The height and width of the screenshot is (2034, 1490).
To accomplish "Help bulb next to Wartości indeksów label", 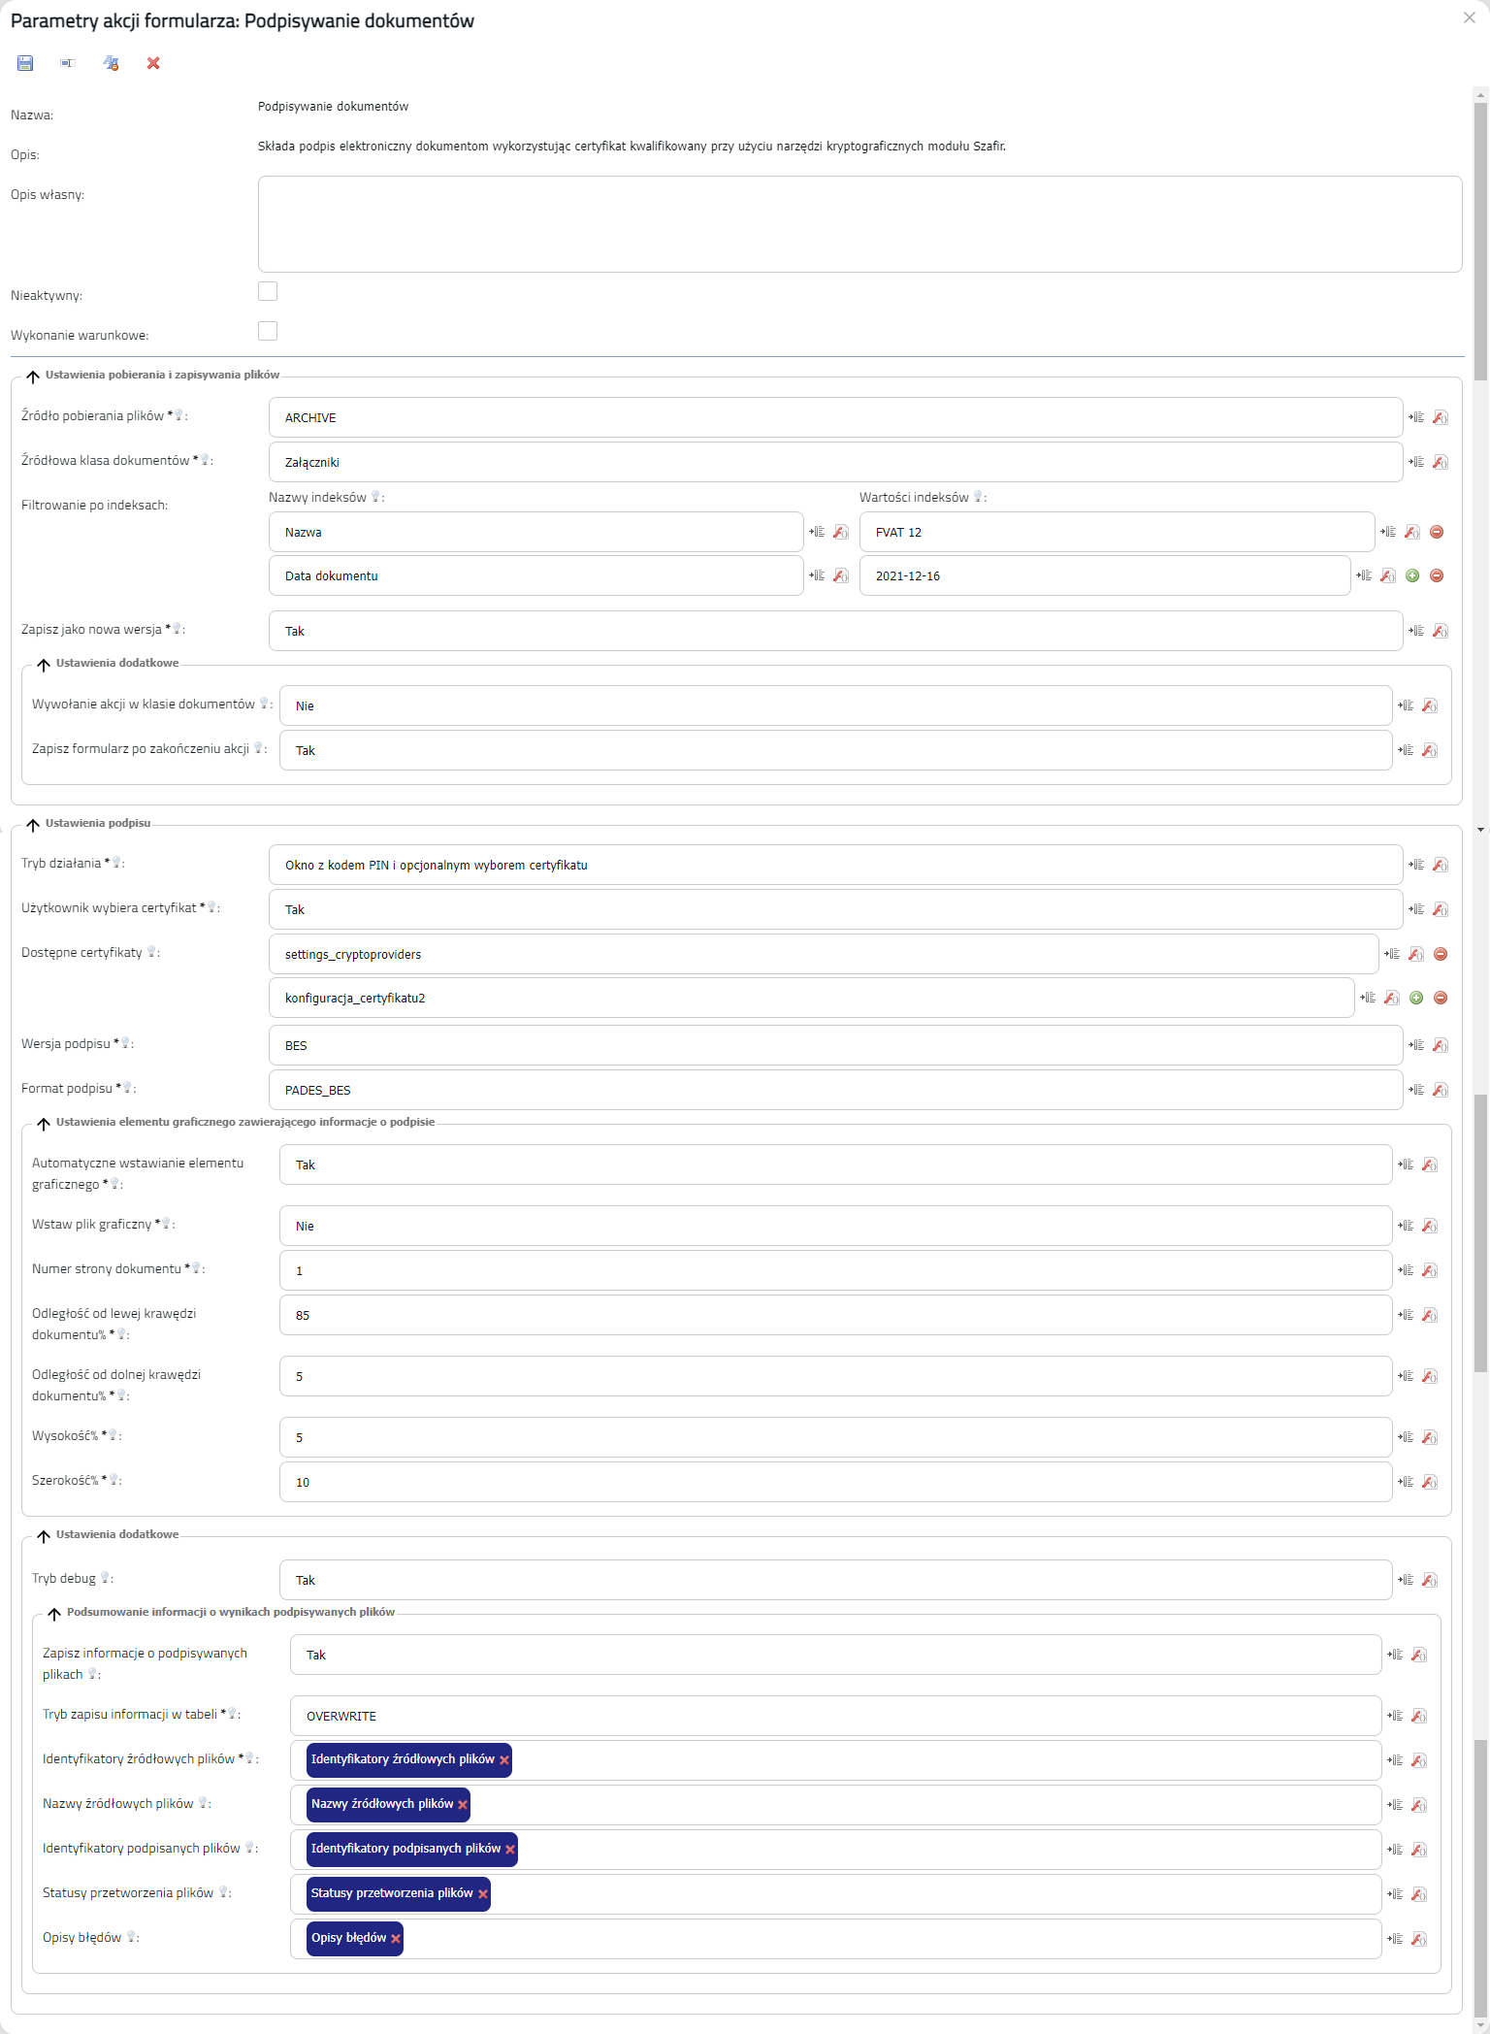I will point(979,497).
